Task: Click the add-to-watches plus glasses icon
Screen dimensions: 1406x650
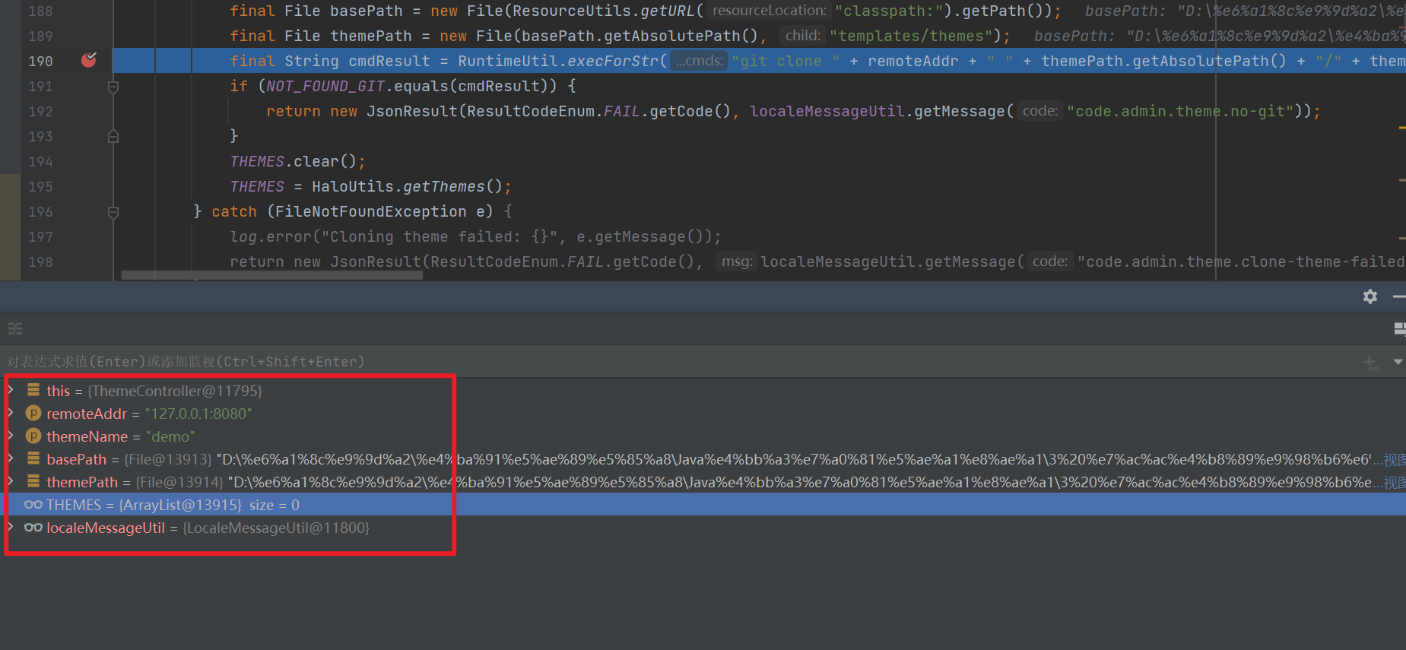Action: tap(1371, 363)
